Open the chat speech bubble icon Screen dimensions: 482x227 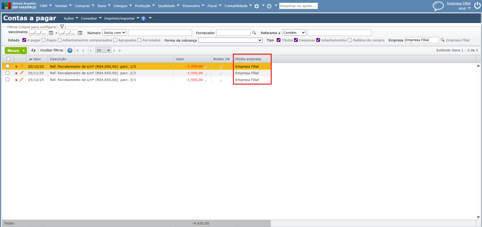[x=438, y=6]
